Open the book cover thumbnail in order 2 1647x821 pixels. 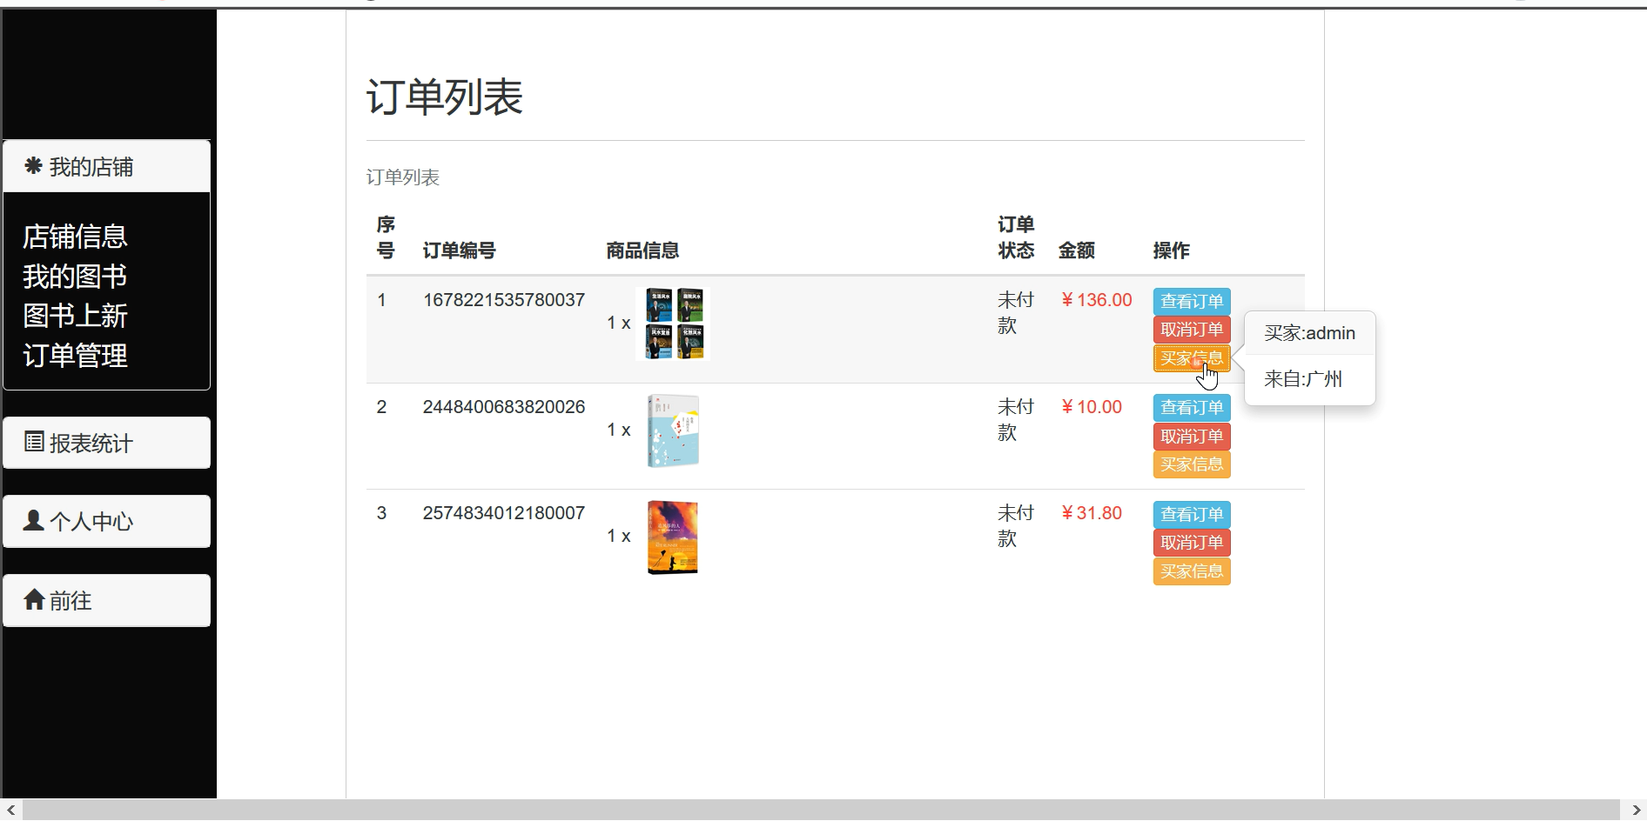point(672,429)
